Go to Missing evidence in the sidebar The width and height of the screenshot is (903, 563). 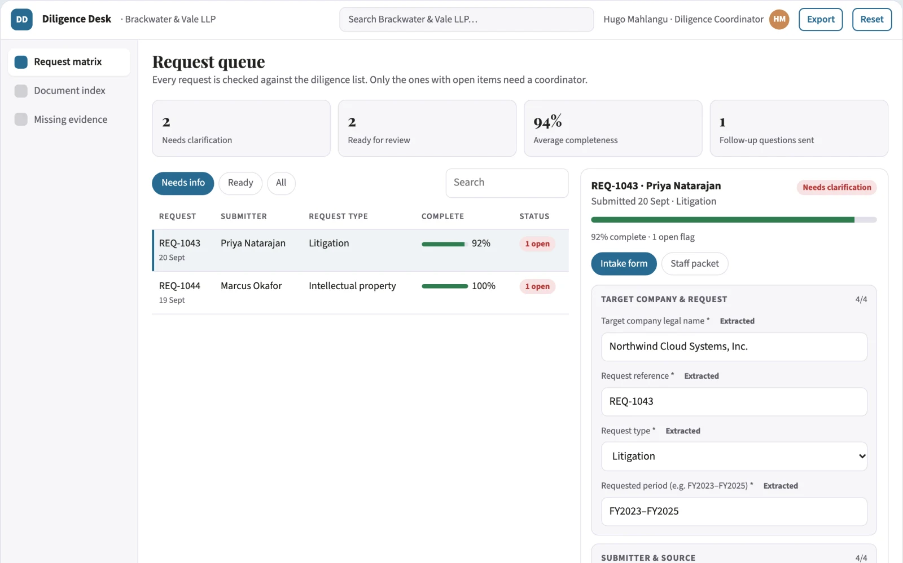pyautogui.click(x=69, y=119)
